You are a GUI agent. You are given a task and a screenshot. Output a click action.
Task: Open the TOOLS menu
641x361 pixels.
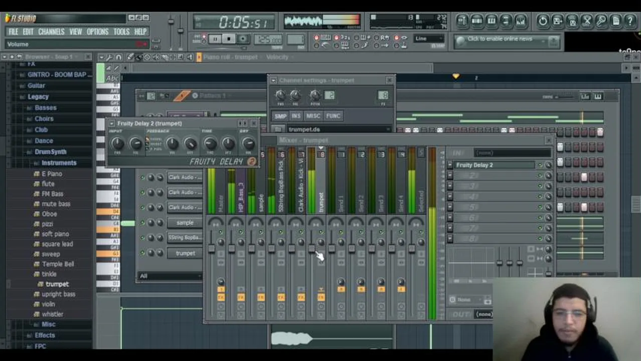tap(121, 32)
